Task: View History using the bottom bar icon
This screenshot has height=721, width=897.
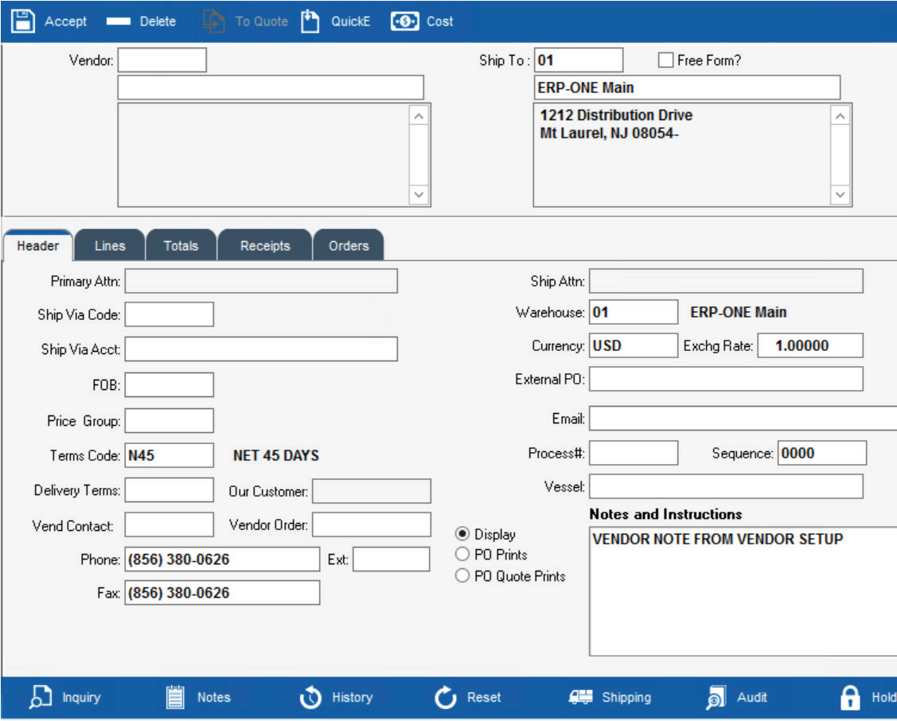Action: 310,697
